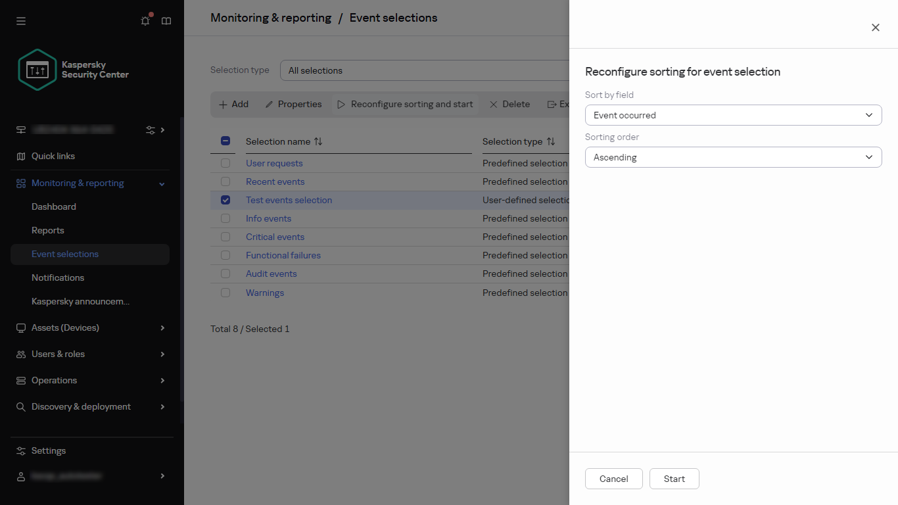Viewport: 898px width, 505px height.
Task: Click the Delete toolbar icon
Action: pyautogui.click(x=494, y=104)
